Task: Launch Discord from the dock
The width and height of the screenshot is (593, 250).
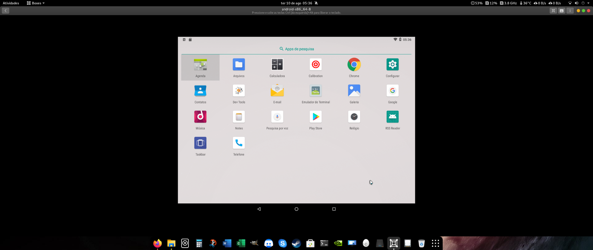Action: [x=269, y=243]
